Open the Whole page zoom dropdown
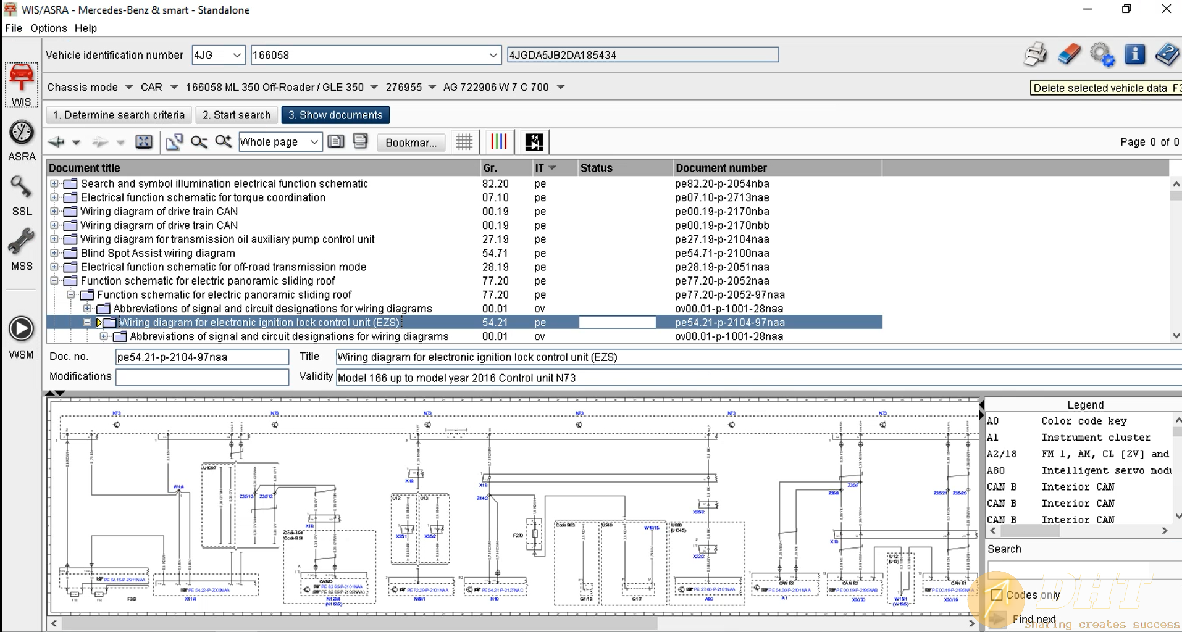1182x632 pixels. click(x=314, y=142)
